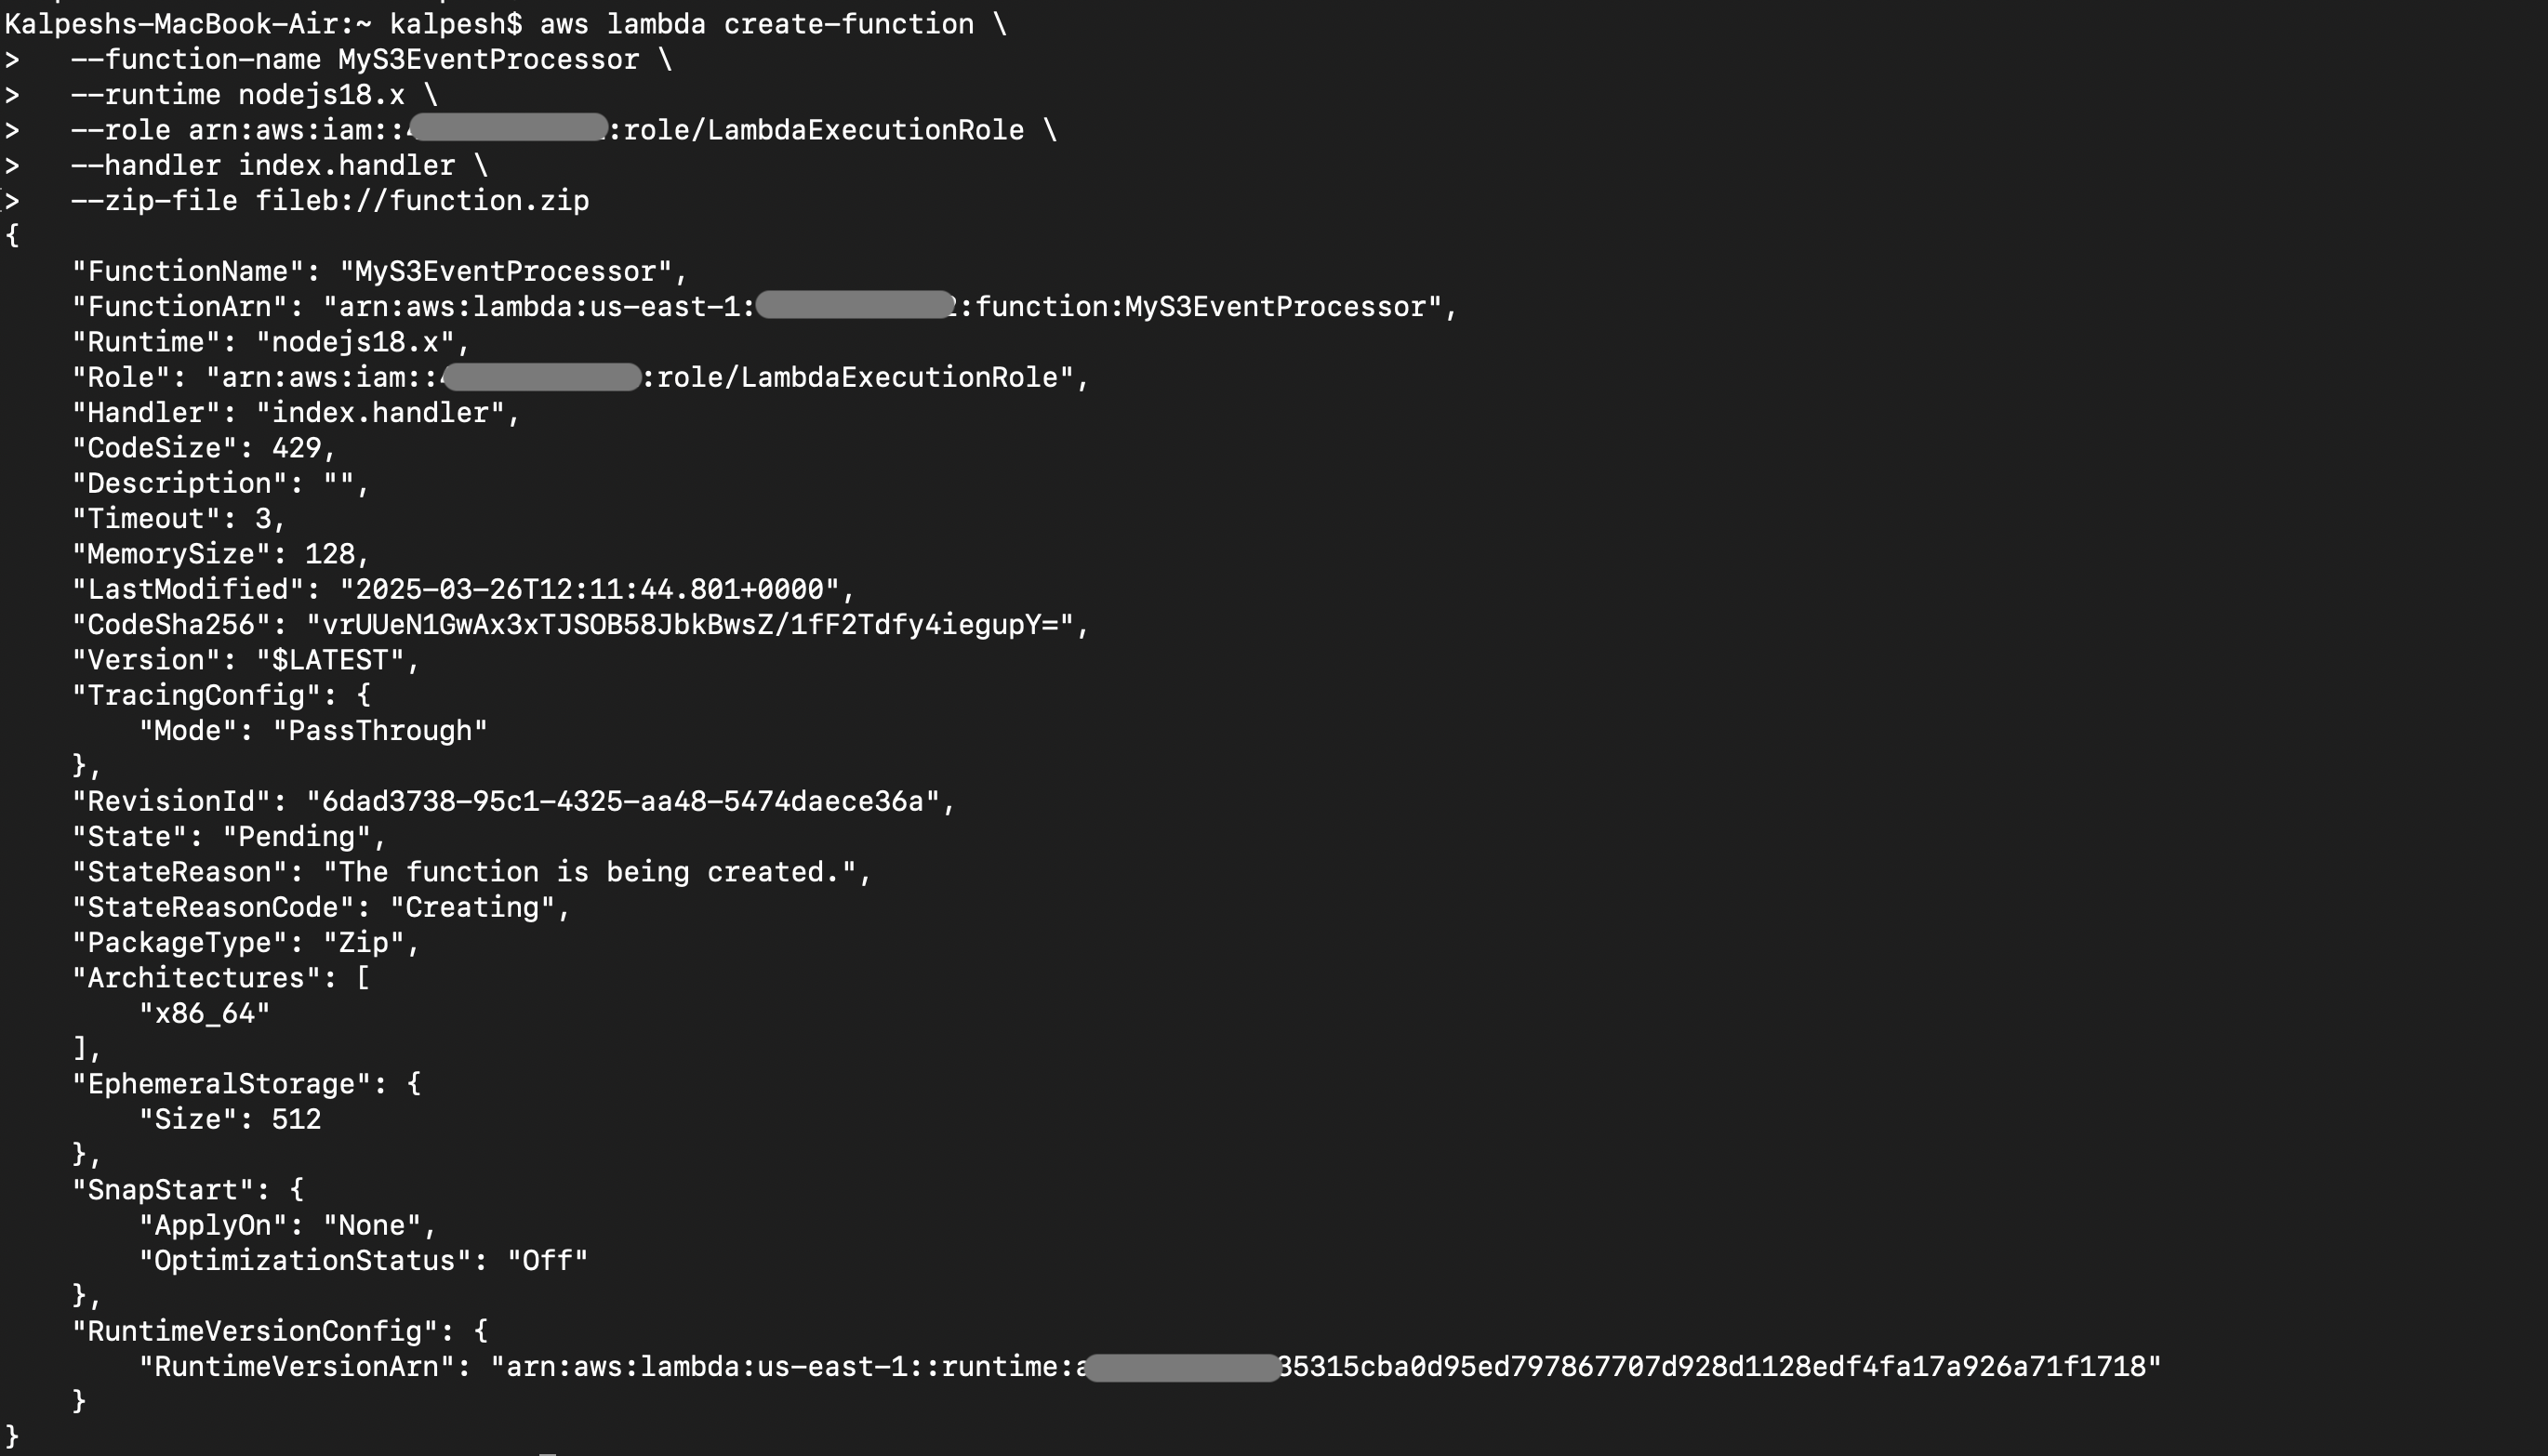The height and width of the screenshot is (1456, 2548).
Task: Click the MemorySize value 128
Action: click(330, 554)
